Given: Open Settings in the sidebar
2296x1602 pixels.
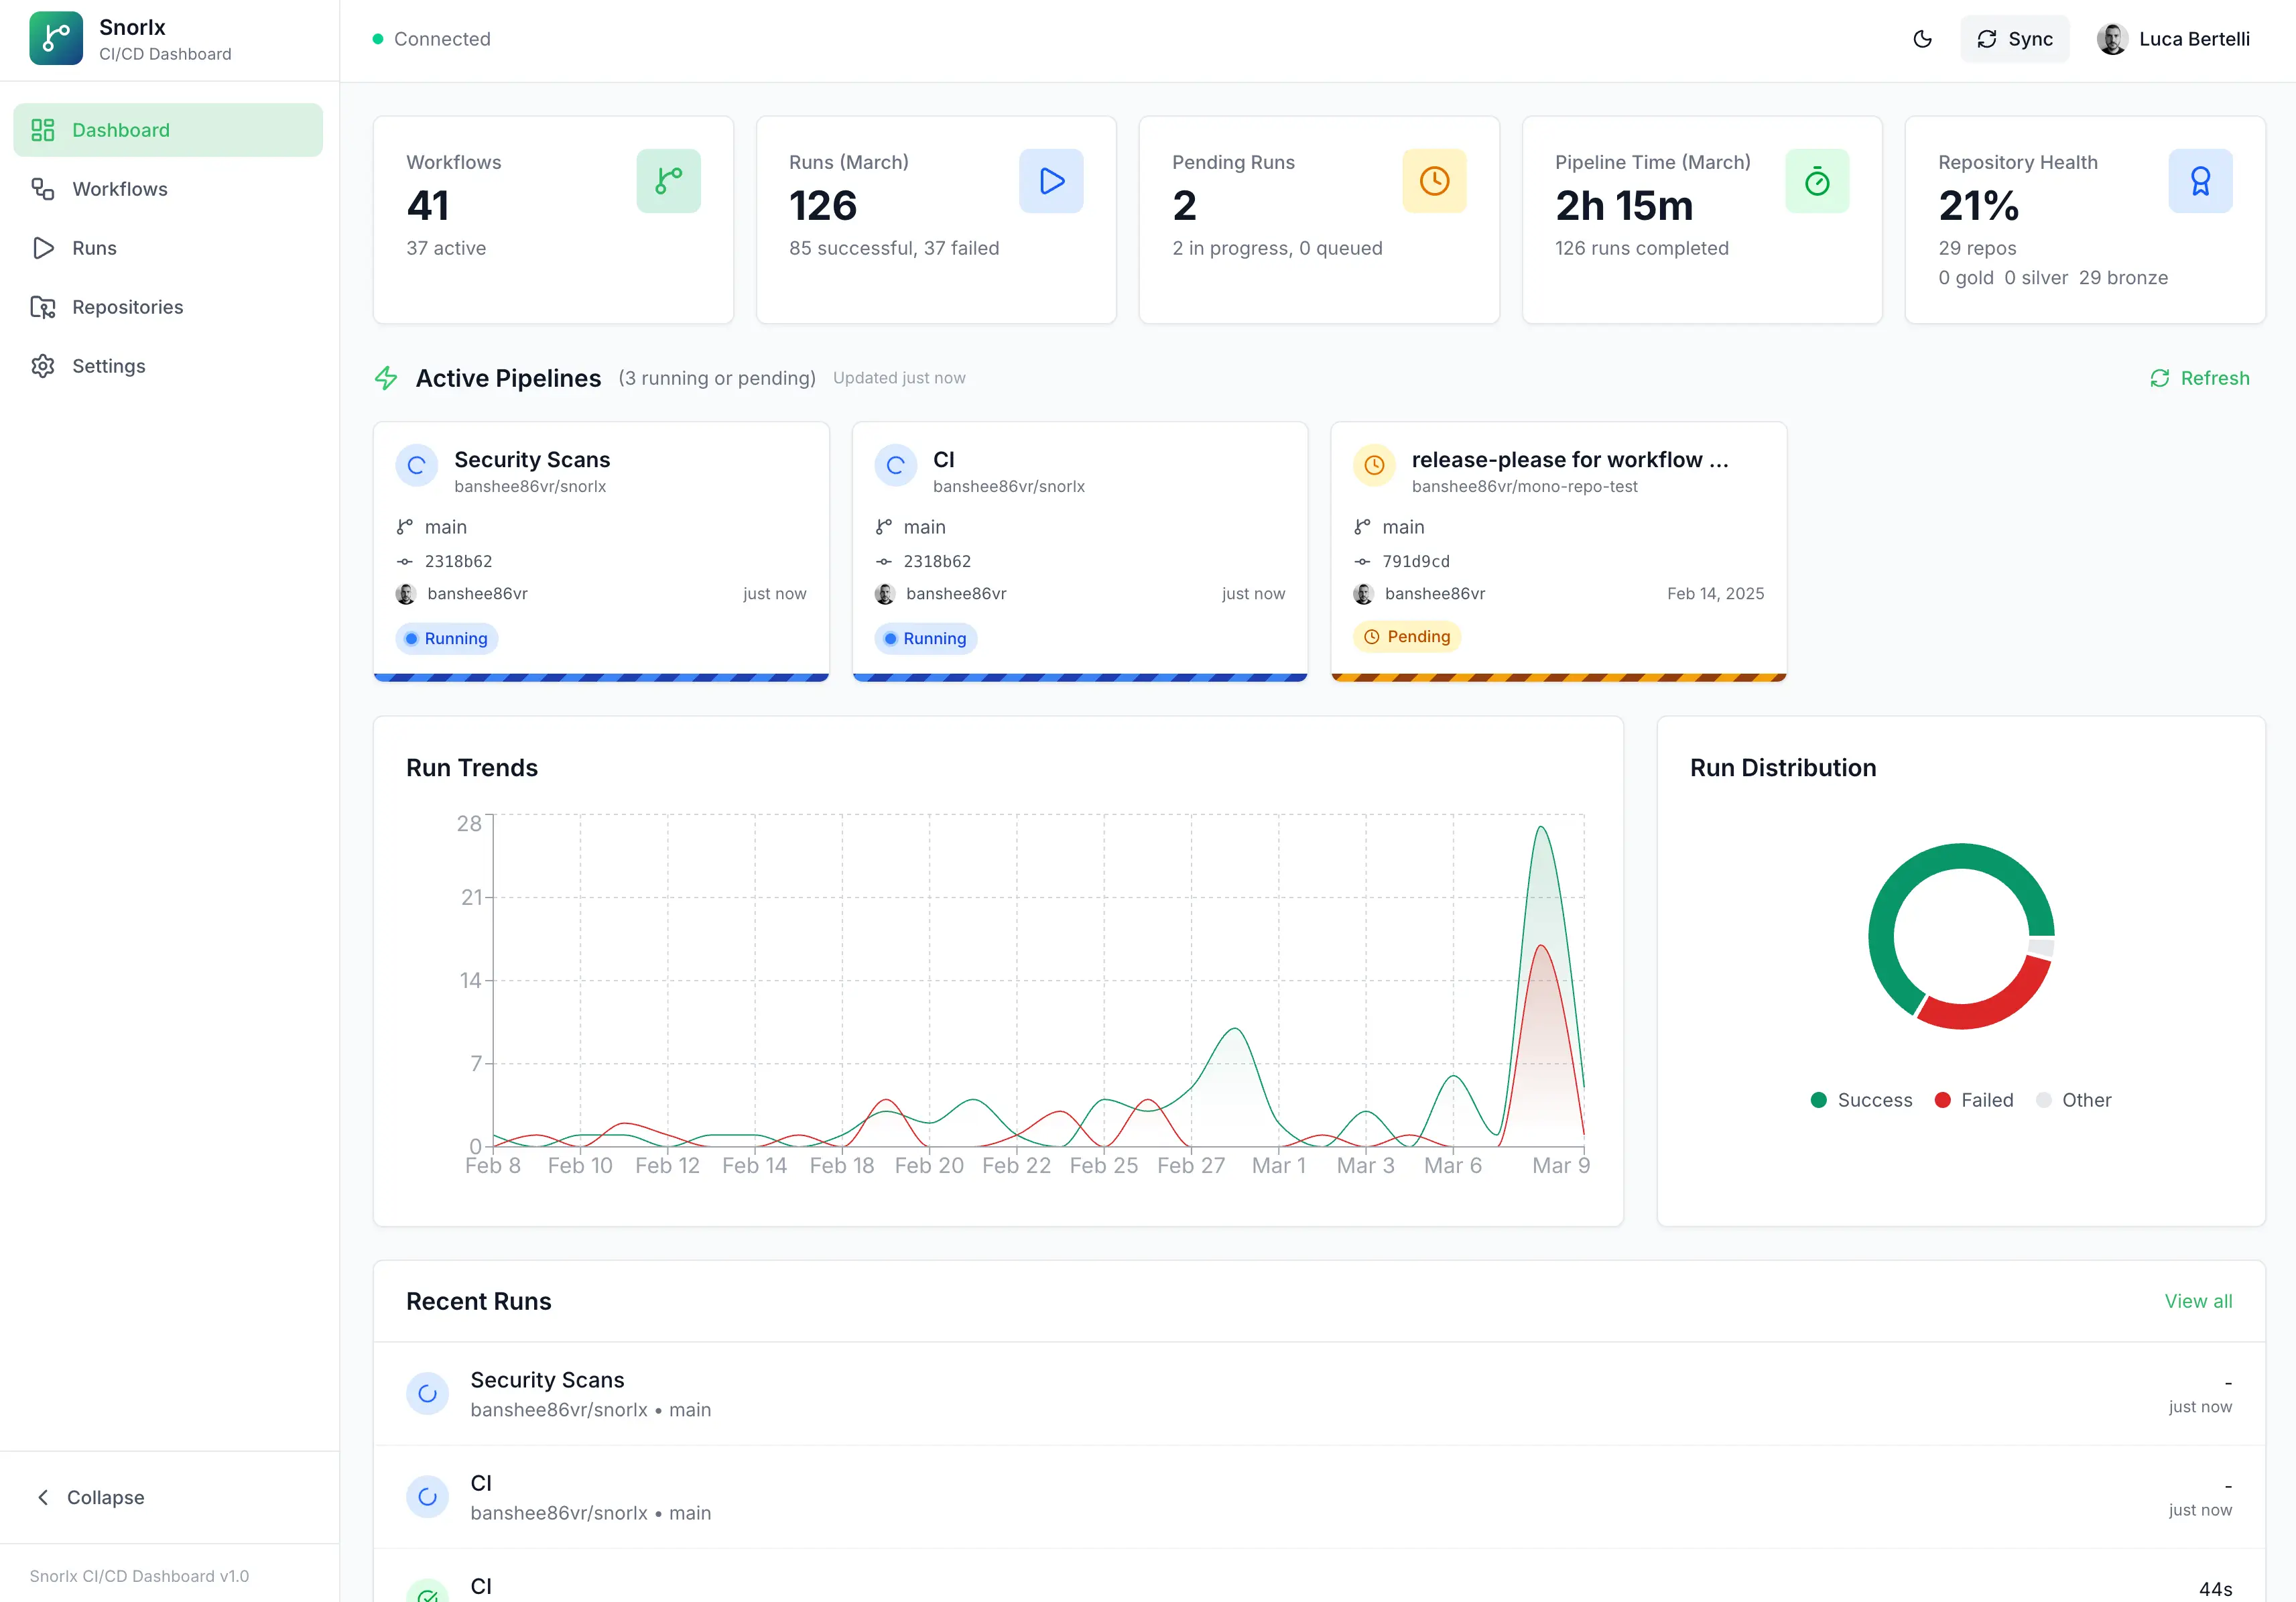Looking at the screenshot, I should point(168,366).
